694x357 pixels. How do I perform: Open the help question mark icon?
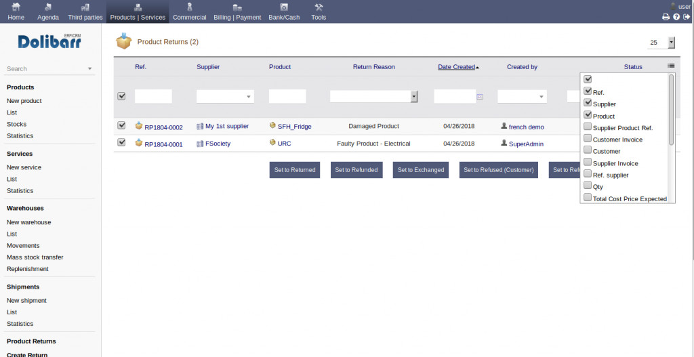coord(676,17)
